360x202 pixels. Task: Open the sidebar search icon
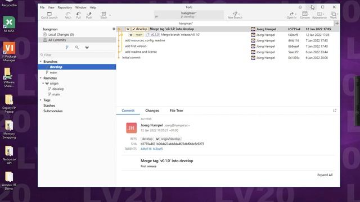point(77,47)
